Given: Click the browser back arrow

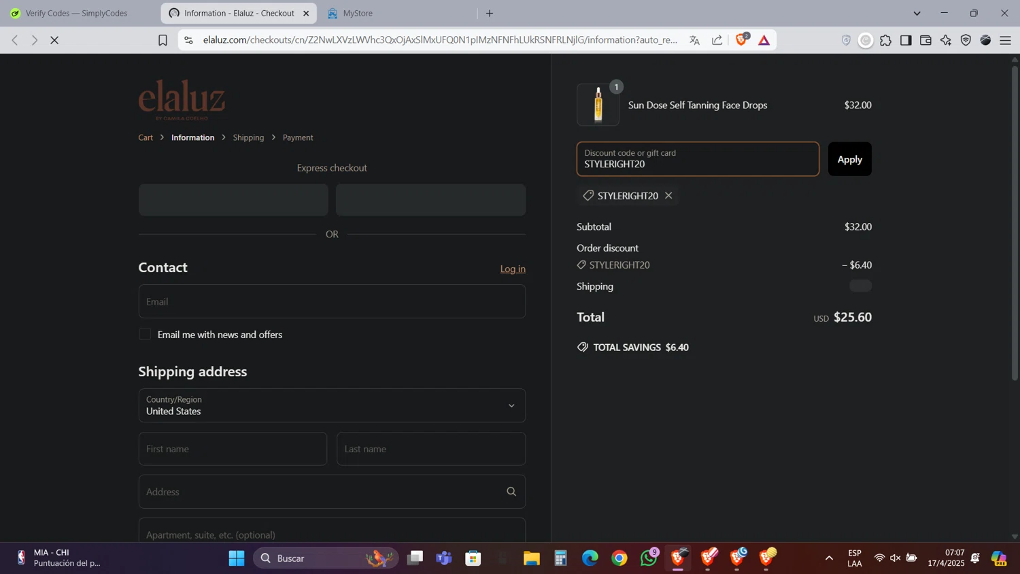Looking at the screenshot, I should click(15, 40).
